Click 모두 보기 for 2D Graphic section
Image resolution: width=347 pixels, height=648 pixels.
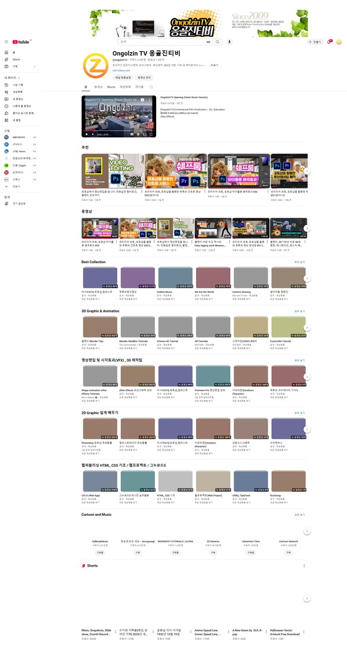tap(300, 413)
